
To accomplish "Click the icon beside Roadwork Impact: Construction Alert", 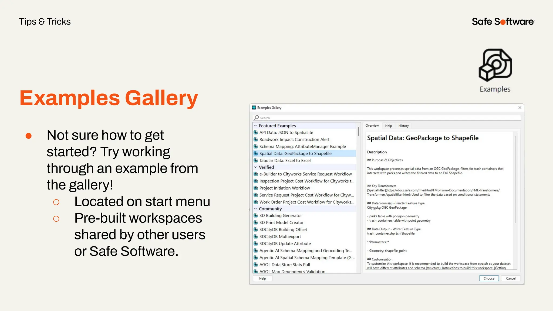I will pos(256,140).
